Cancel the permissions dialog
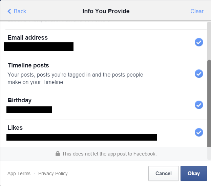211x186 pixels. [x=164, y=173]
